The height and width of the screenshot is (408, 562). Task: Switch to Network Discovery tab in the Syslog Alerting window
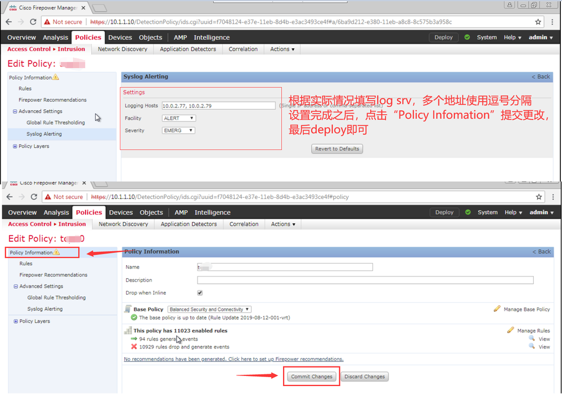[123, 49]
